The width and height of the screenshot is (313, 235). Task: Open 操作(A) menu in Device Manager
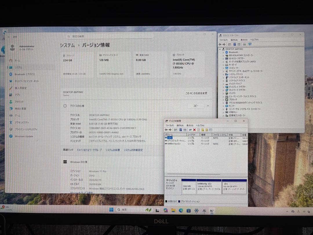pyautogui.click(x=234, y=40)
